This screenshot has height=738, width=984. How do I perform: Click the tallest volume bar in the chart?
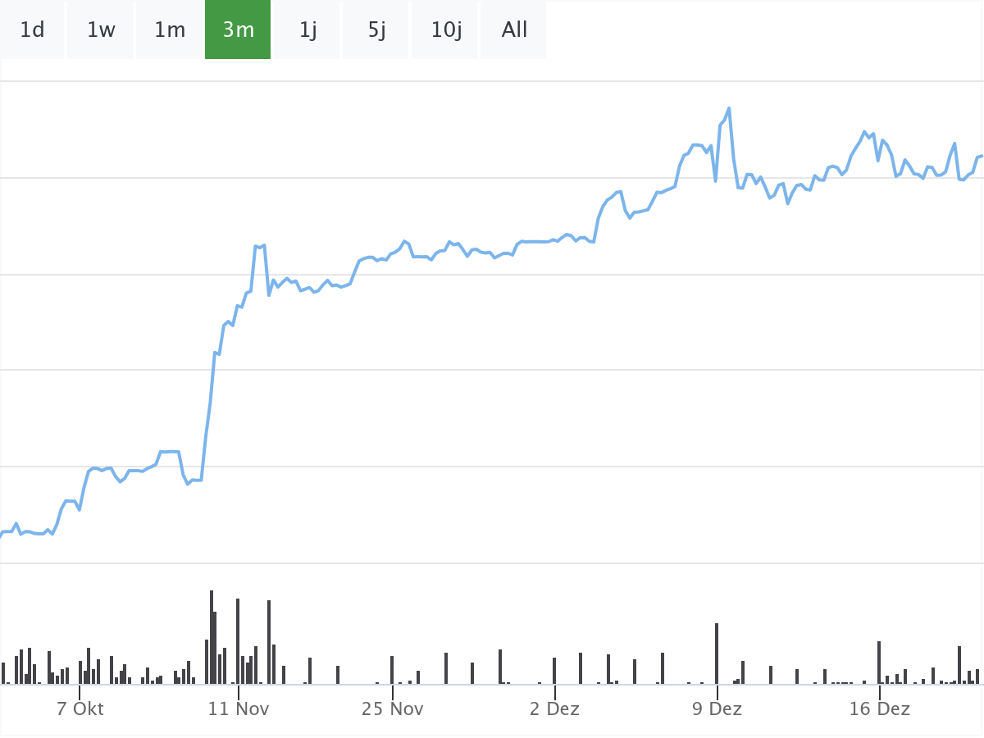click(x=211, y=638)
